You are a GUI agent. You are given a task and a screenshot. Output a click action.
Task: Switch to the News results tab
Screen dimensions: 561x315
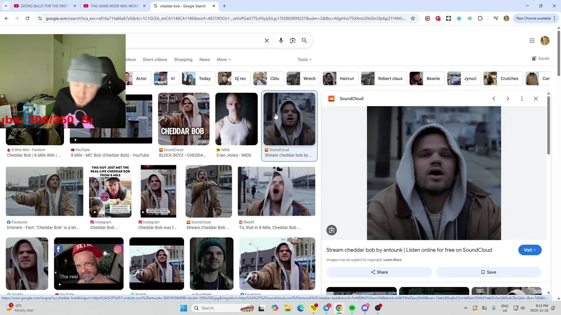click(205, 59)
